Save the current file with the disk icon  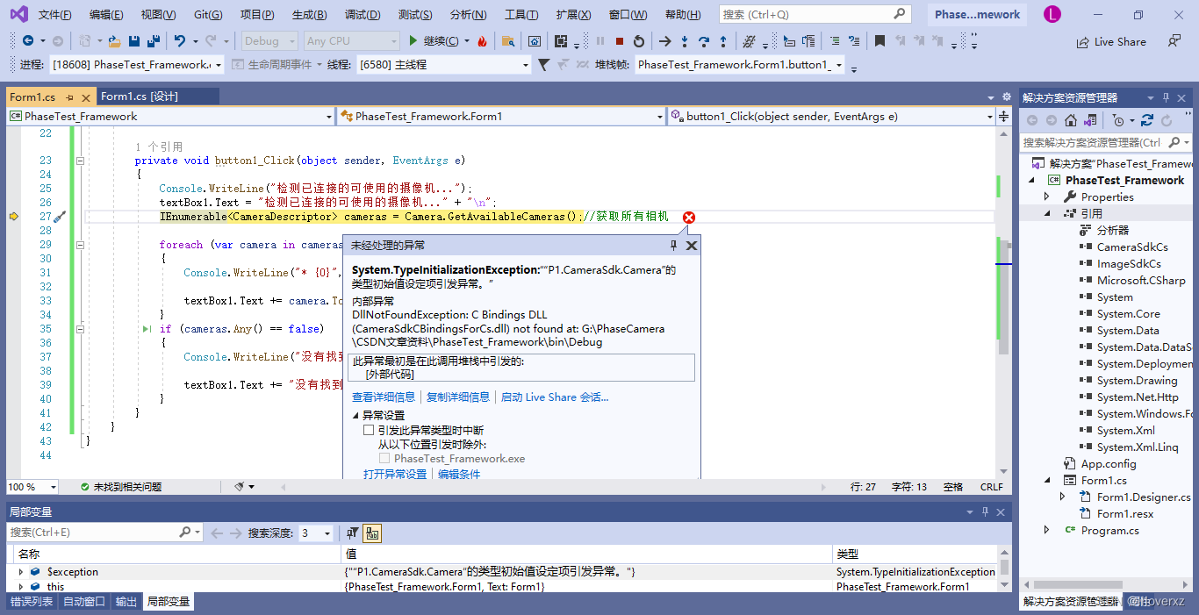point(134,41)
